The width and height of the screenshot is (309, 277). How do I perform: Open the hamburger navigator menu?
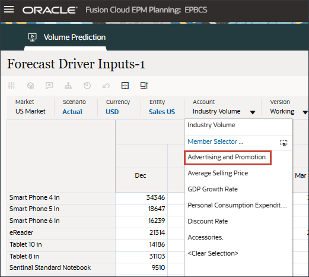coord(9,10)
